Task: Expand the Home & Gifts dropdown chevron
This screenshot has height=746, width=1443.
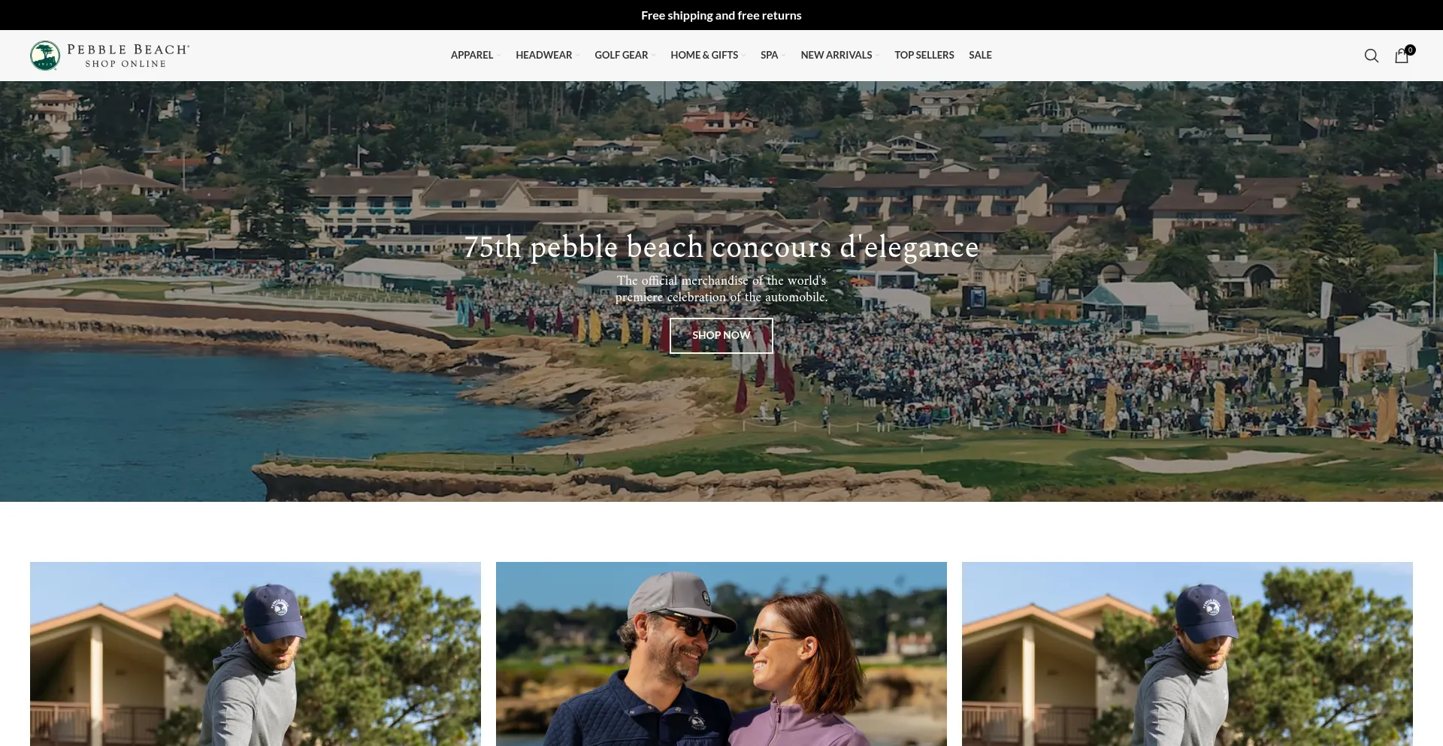Action: (x=743, y=56)
